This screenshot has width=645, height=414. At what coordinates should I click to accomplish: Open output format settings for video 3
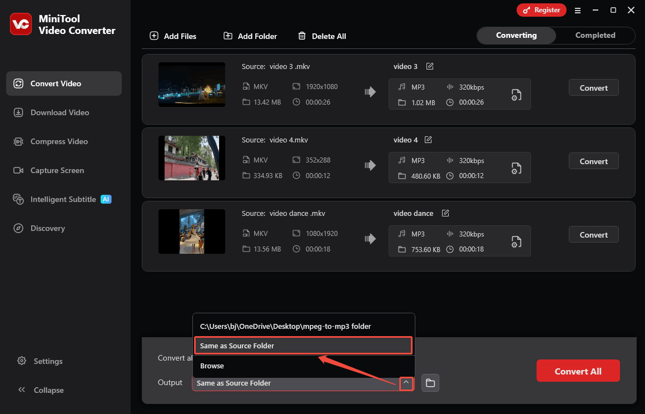pos(516,95)
